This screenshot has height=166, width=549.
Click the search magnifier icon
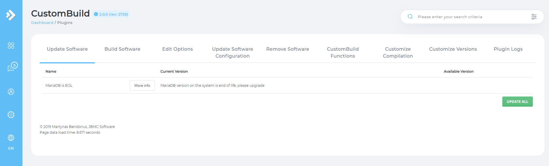[x=410, y=17]
